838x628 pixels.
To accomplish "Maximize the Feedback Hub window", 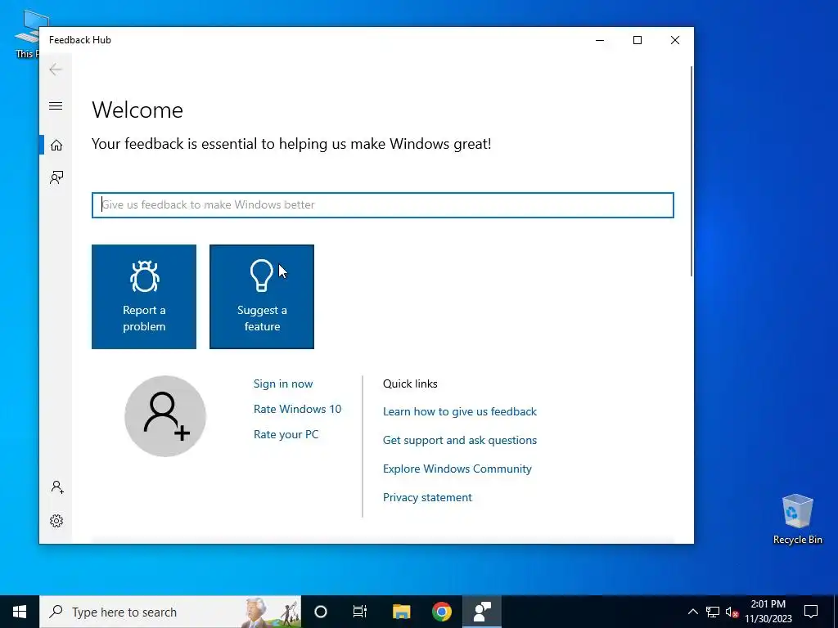I will click(x=637, y=40).
